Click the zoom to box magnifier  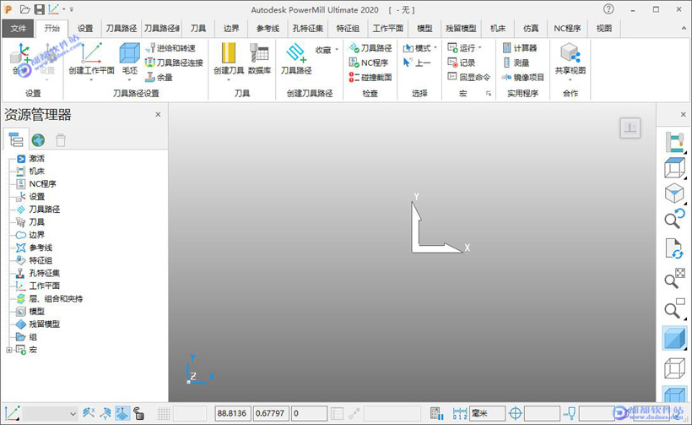[675, 308]
